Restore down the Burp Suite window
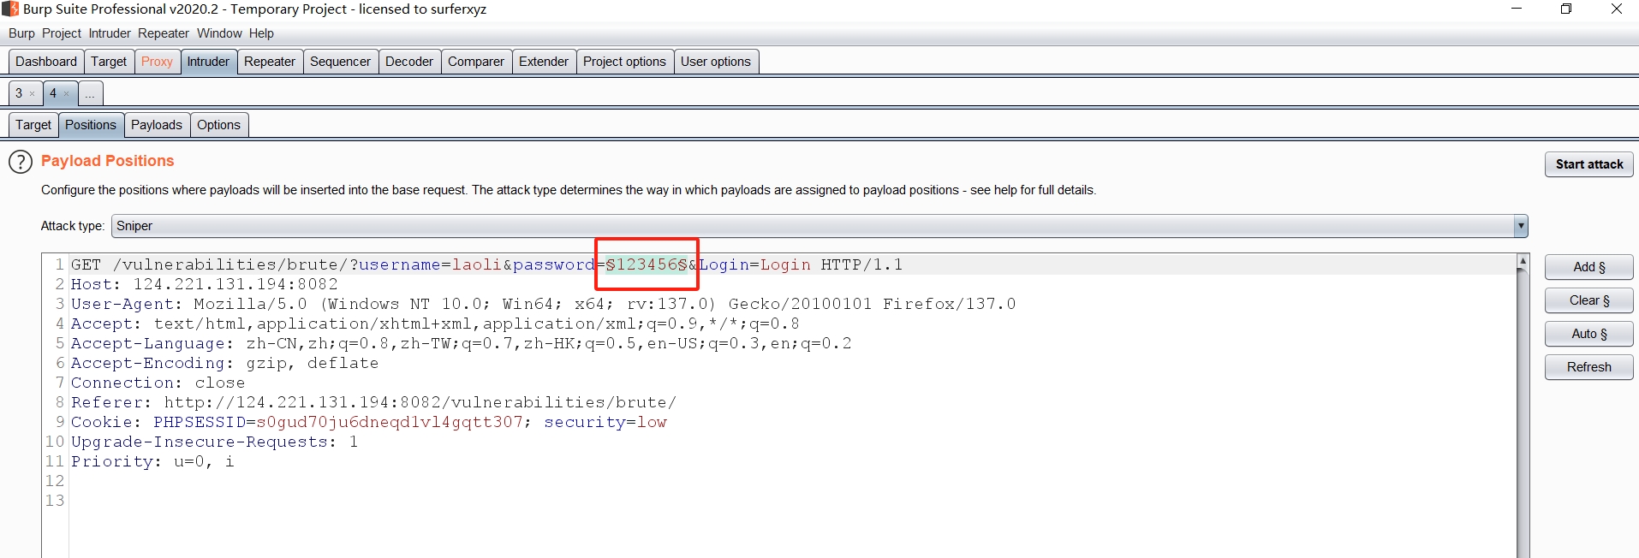This screenshot has height=558, width=1639. point(1566,9)
